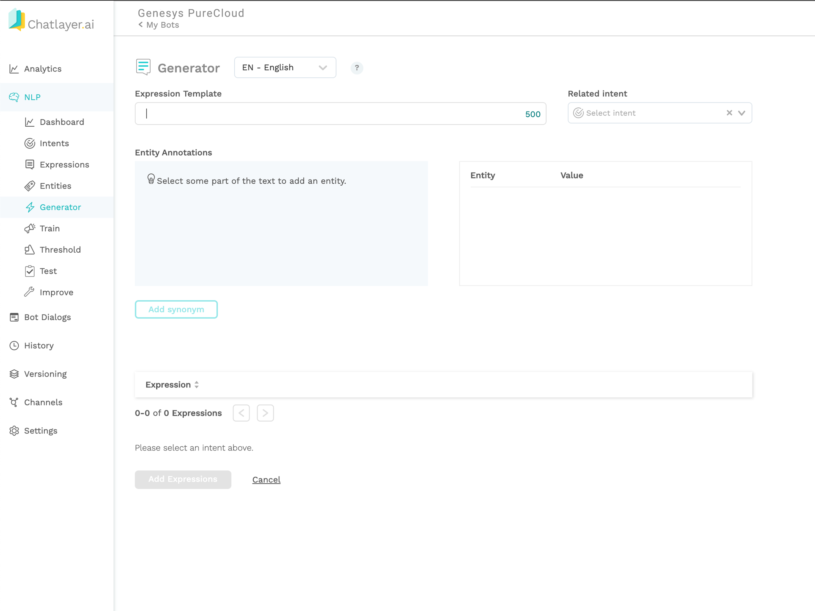The width and height of the screenshot is (815, 611).
Task: Expand the Select intent dropdown arrow
Action: pyautogui.click(x=742, y=113)
